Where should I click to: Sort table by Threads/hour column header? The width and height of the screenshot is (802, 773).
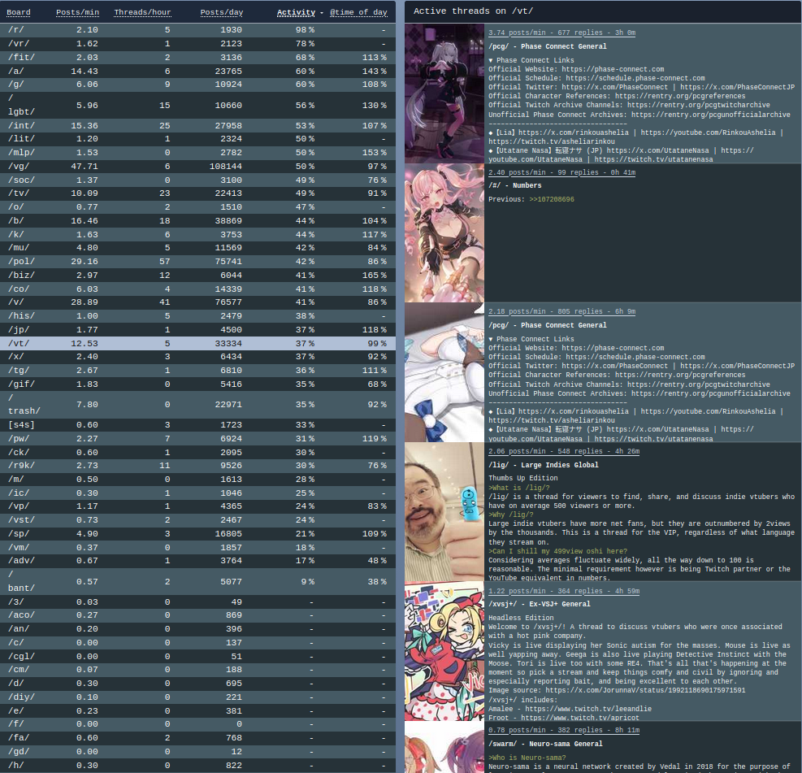click(x=142, y=12)
